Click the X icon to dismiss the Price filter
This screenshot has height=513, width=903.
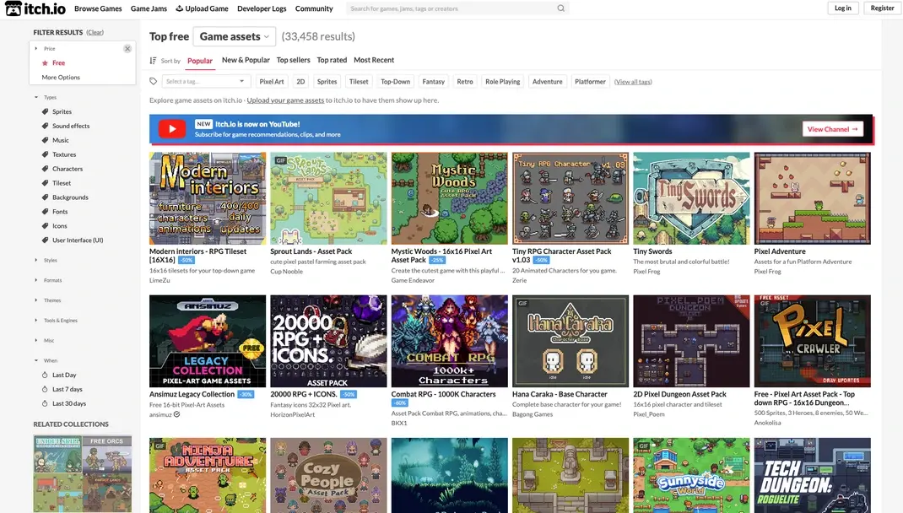click(127, 48)
